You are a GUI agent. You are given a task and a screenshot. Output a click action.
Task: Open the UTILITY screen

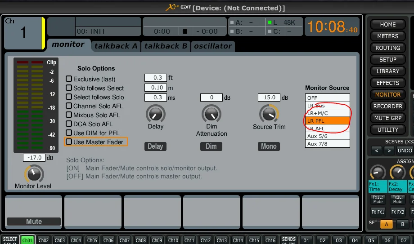pos(387,130)
